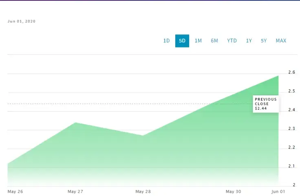300x196 pixels.
Task: Select the 5D time range tab
Action: [182, 41]
